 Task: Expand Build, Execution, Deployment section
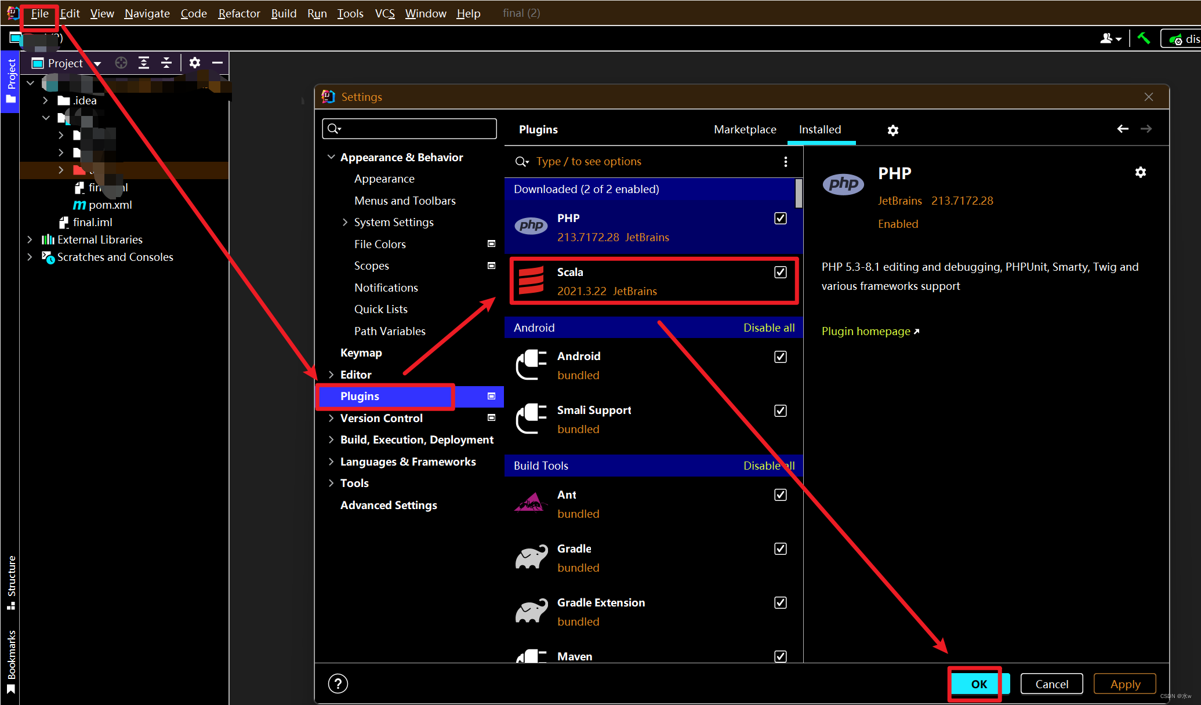click(331, 439)
